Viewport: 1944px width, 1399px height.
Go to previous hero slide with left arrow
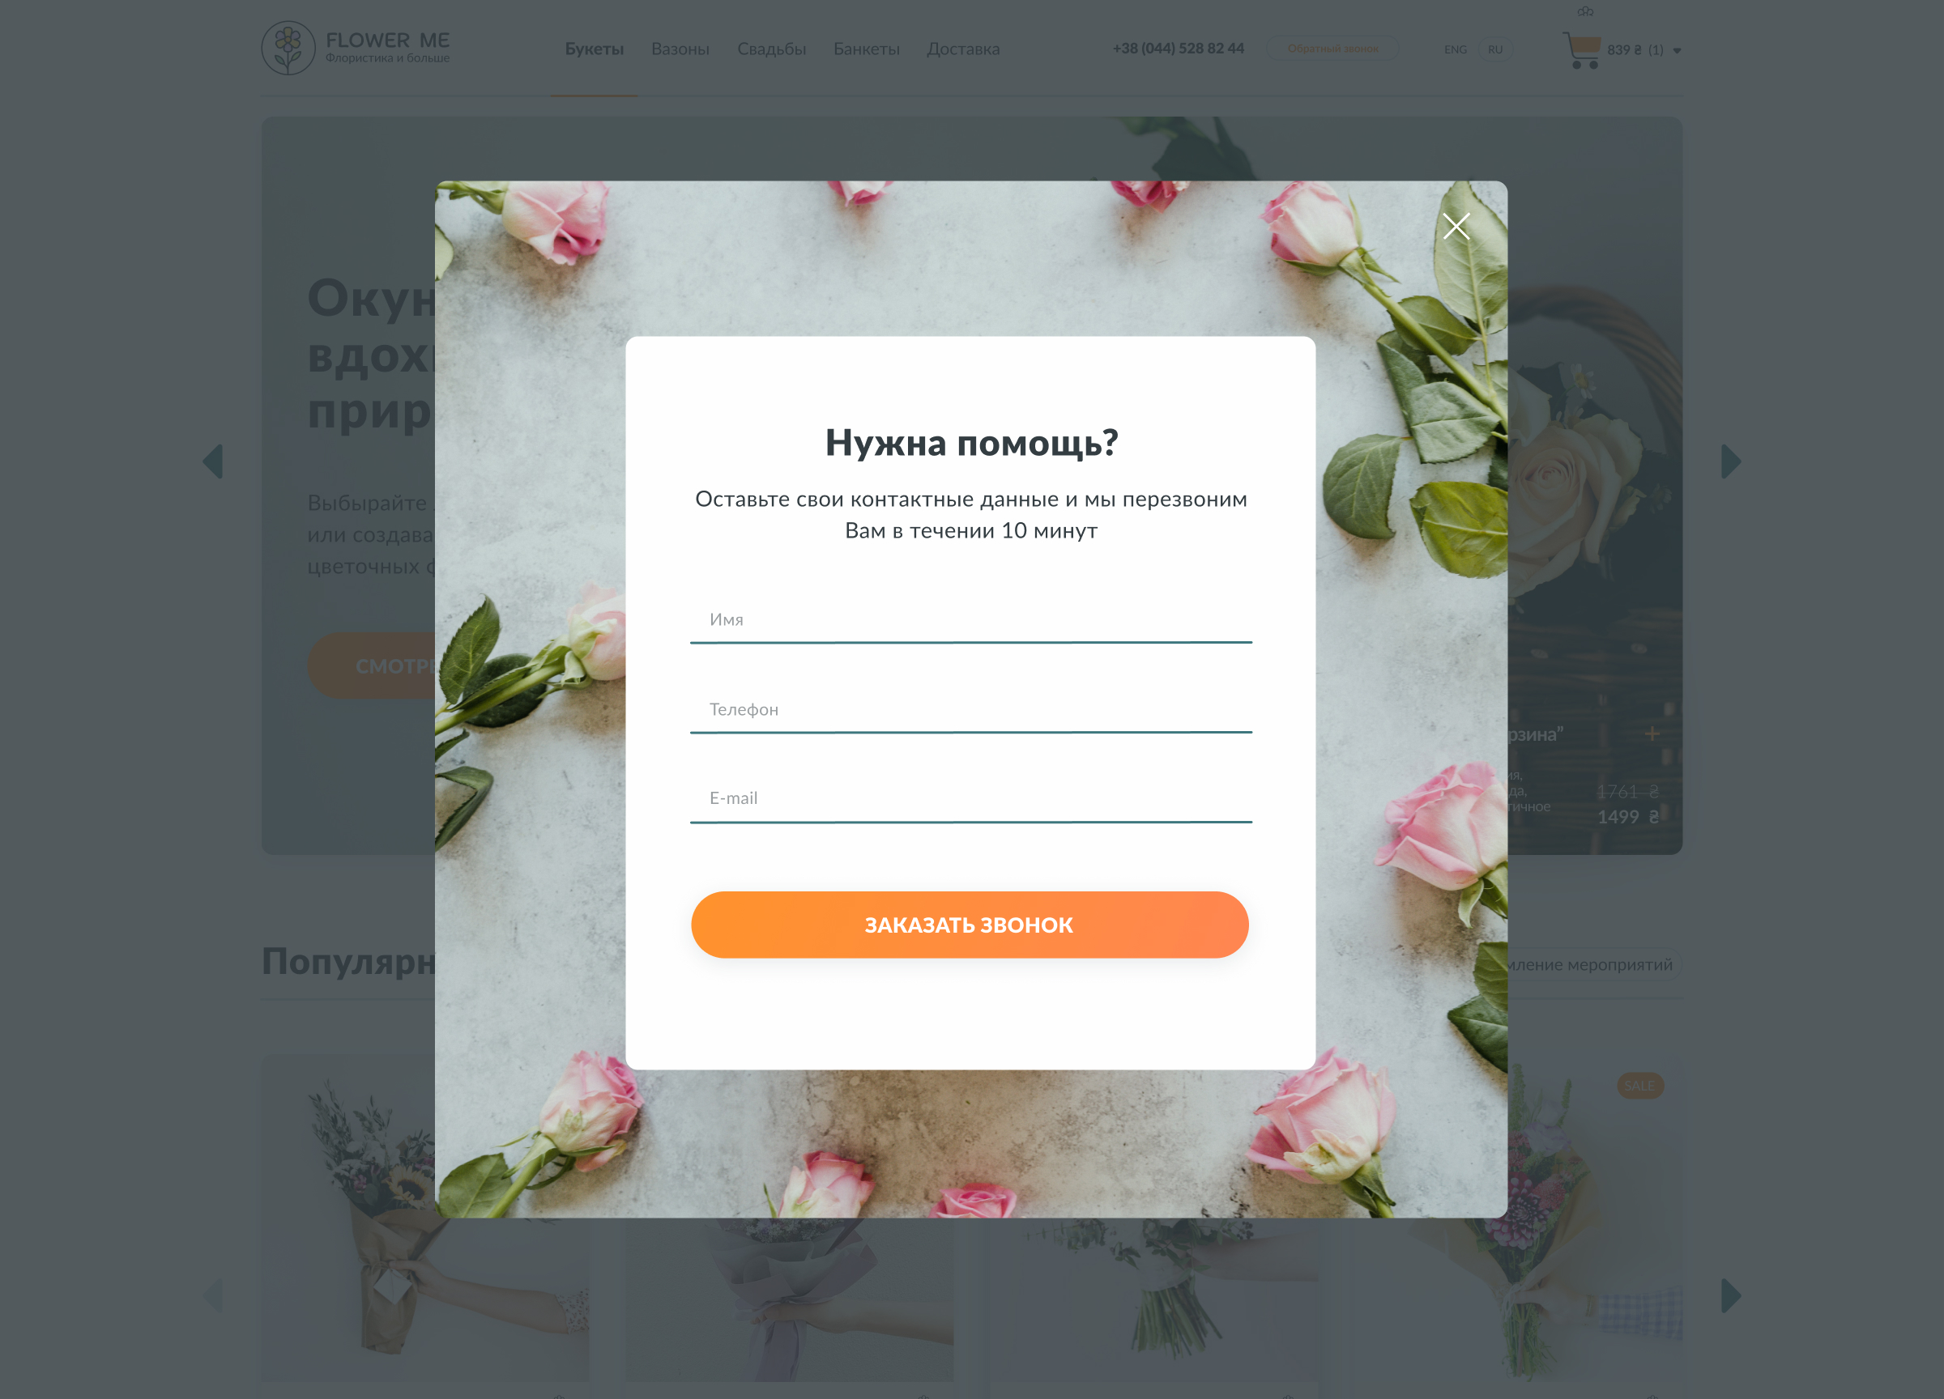[212, 461]
